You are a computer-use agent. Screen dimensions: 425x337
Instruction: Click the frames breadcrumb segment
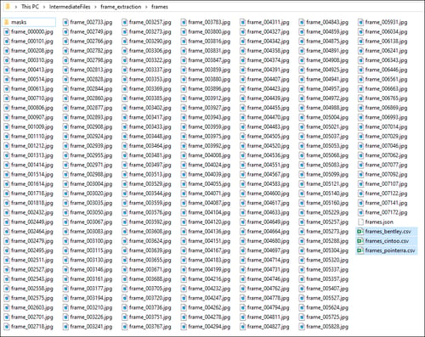pyautogui.click(x=160, y=7)
